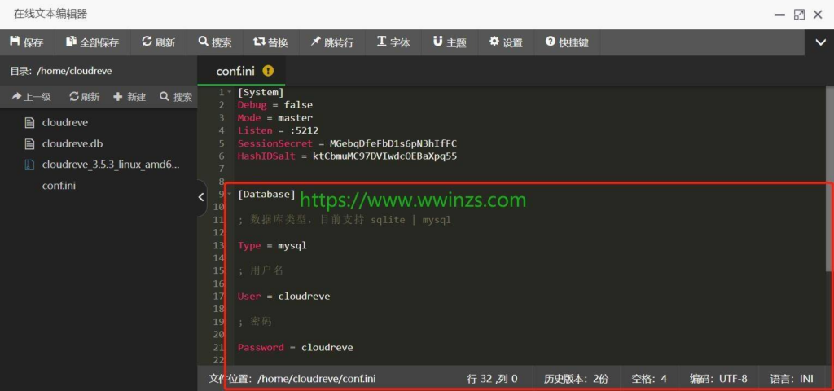
Task: Open 设置 editor settings
Action: (x=506, y=42)
